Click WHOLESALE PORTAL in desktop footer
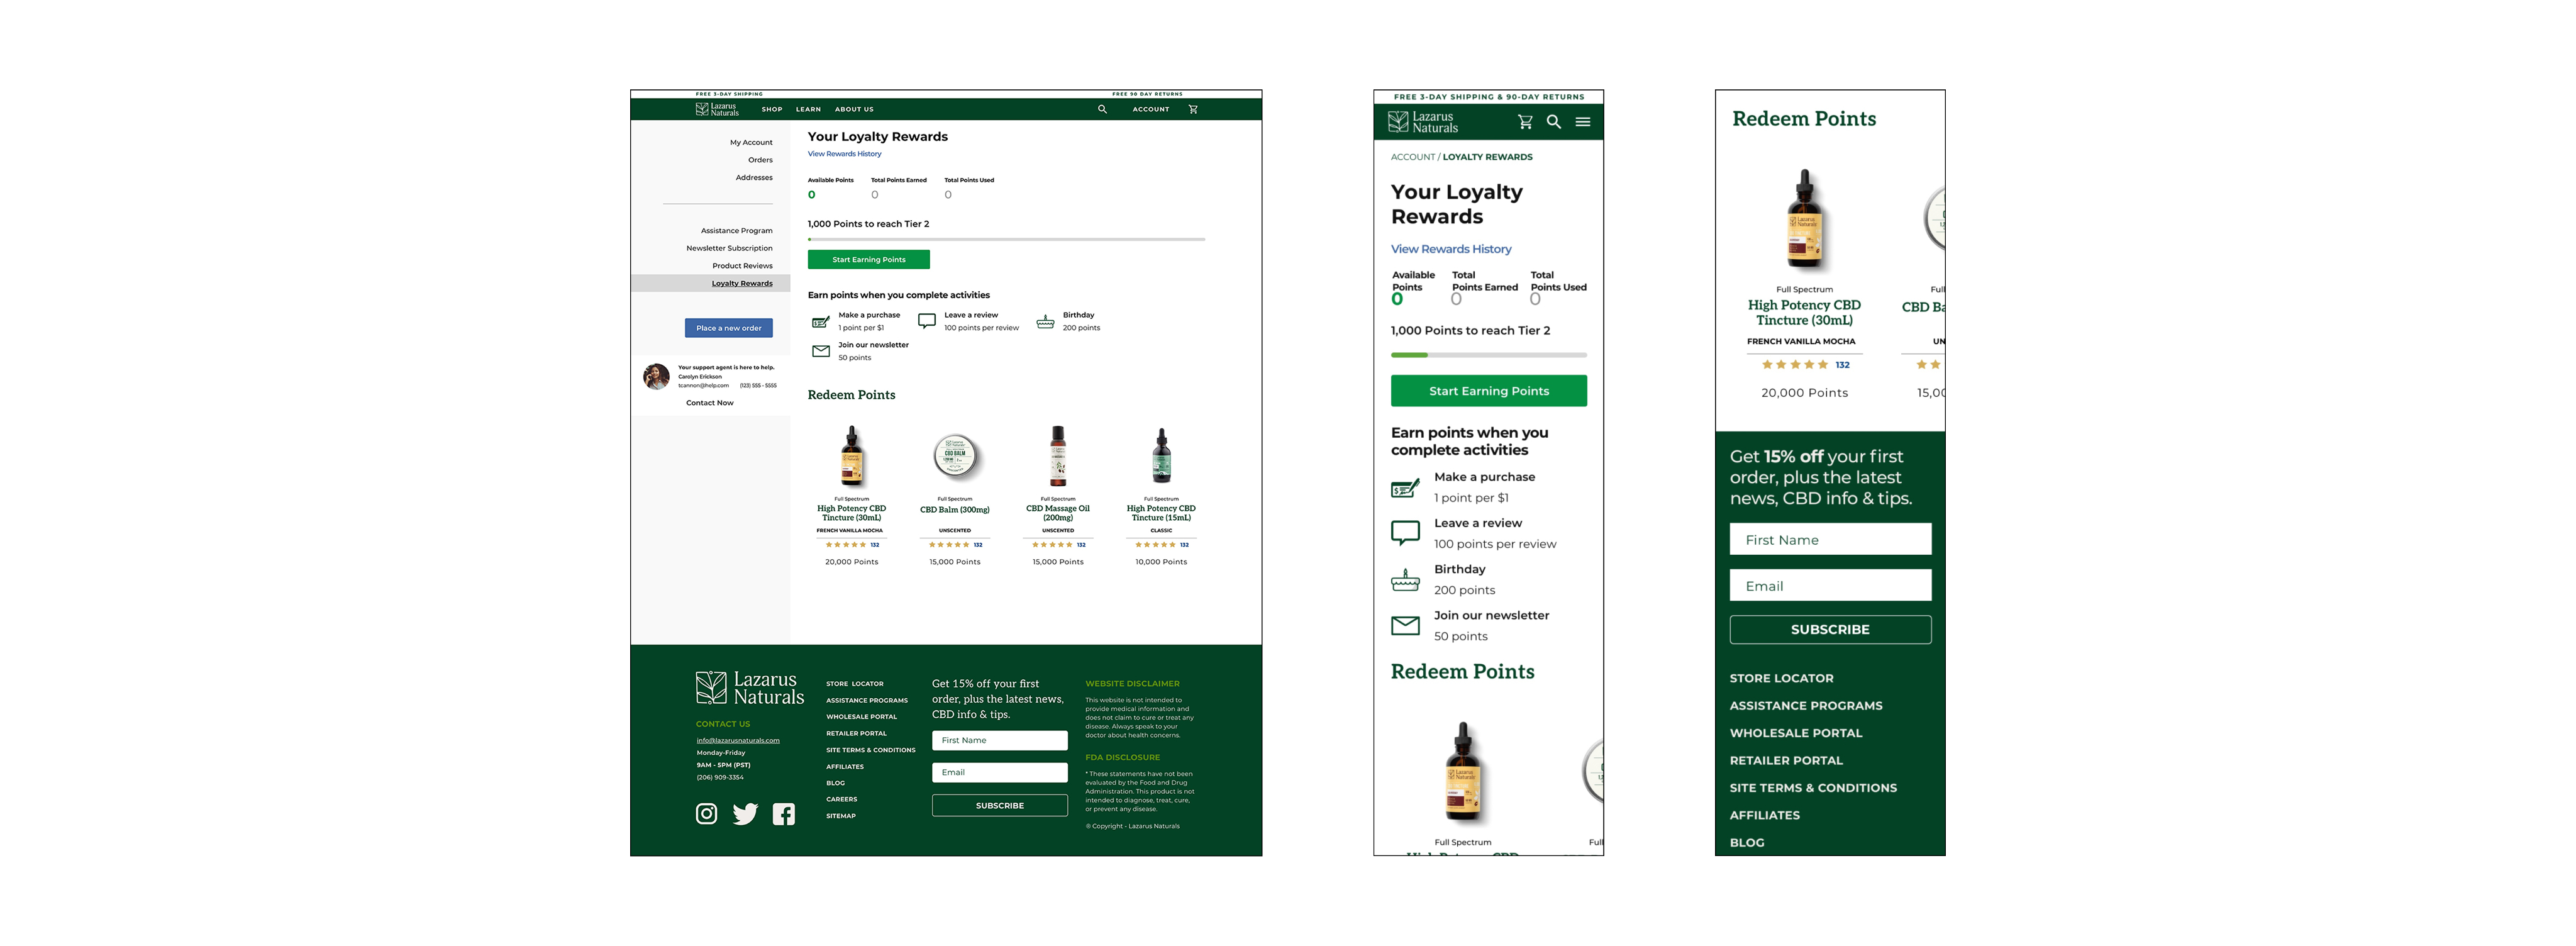 point(861,717)
